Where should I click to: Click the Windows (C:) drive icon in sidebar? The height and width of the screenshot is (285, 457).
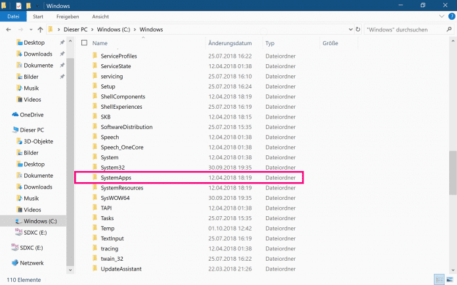tap(18, 221)
